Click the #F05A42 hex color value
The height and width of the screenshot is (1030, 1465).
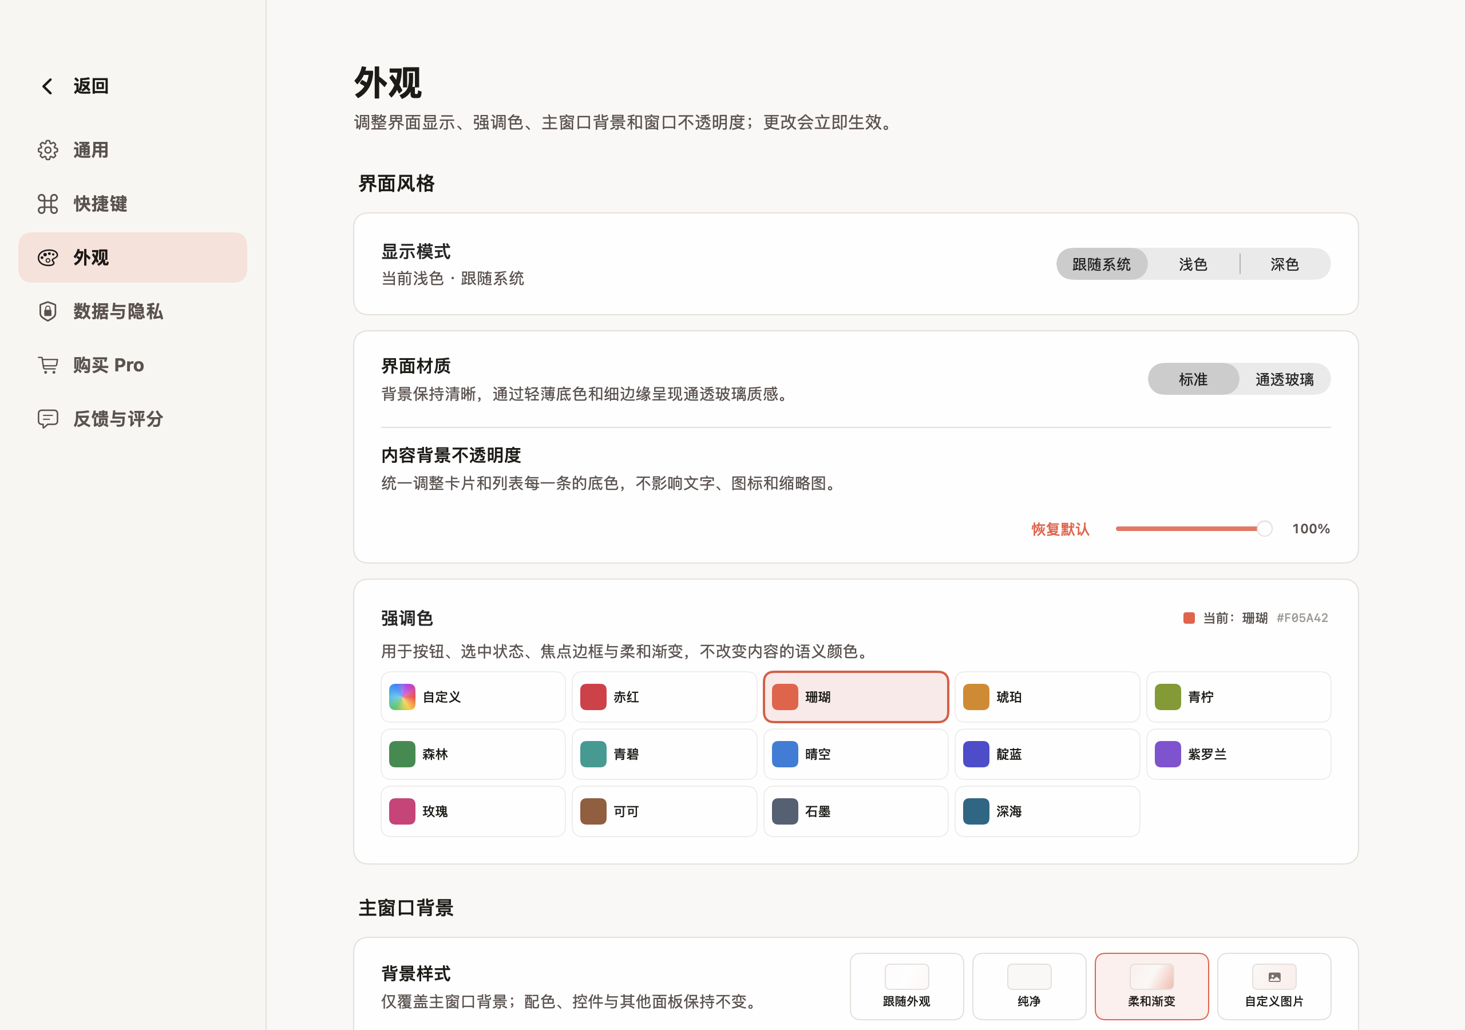[1302, 618]
